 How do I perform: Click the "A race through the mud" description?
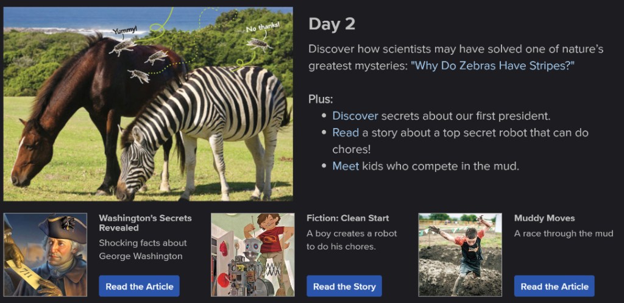[564, 233]
